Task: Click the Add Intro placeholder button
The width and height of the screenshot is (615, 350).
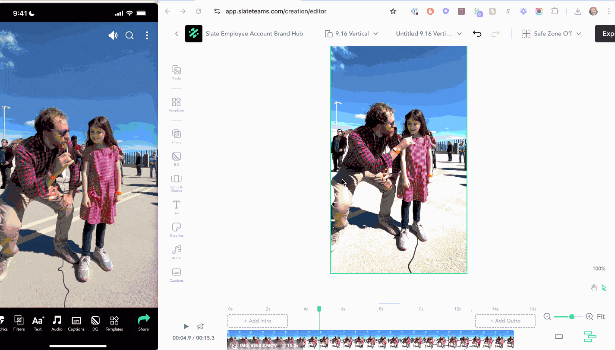Action: 258,321
